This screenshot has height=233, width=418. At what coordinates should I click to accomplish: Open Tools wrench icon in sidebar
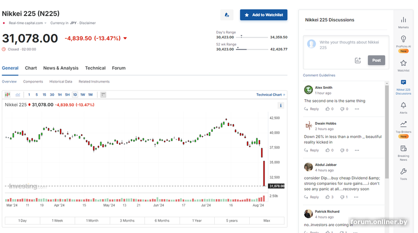point(403,174)
